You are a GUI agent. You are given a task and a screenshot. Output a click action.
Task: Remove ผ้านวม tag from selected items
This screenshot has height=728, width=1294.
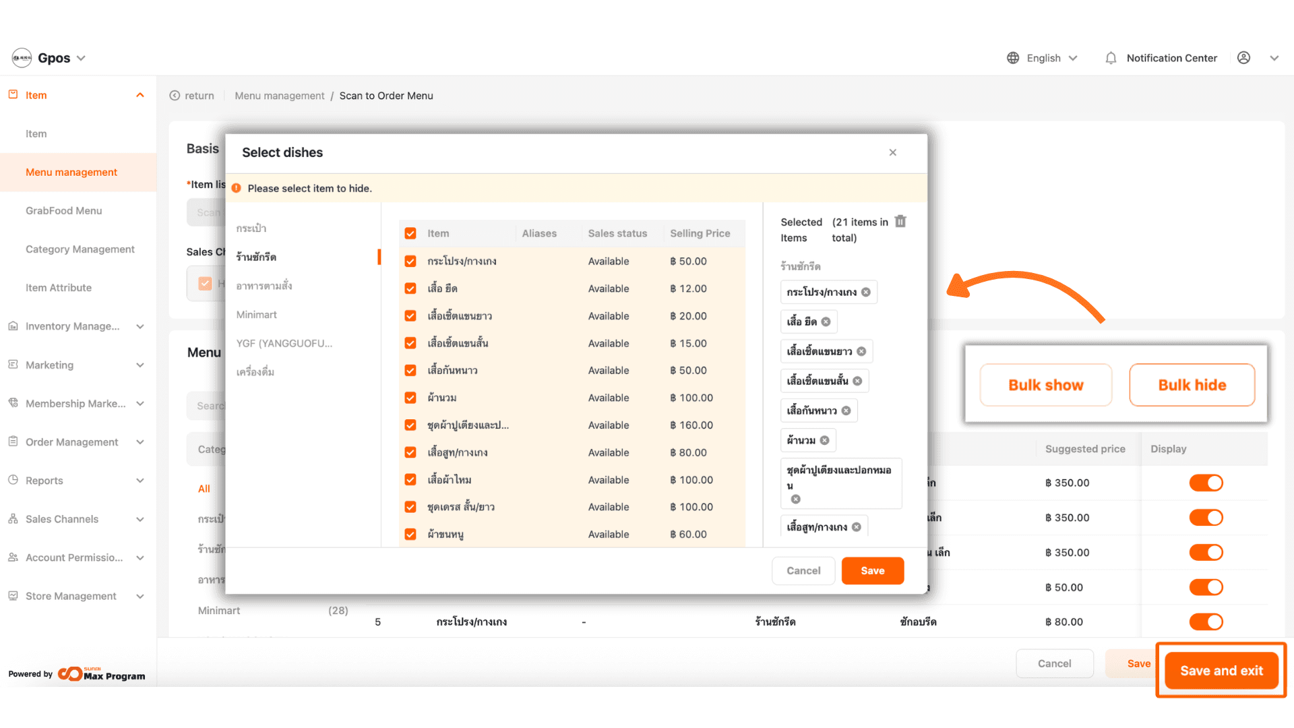tap(824, 440)
